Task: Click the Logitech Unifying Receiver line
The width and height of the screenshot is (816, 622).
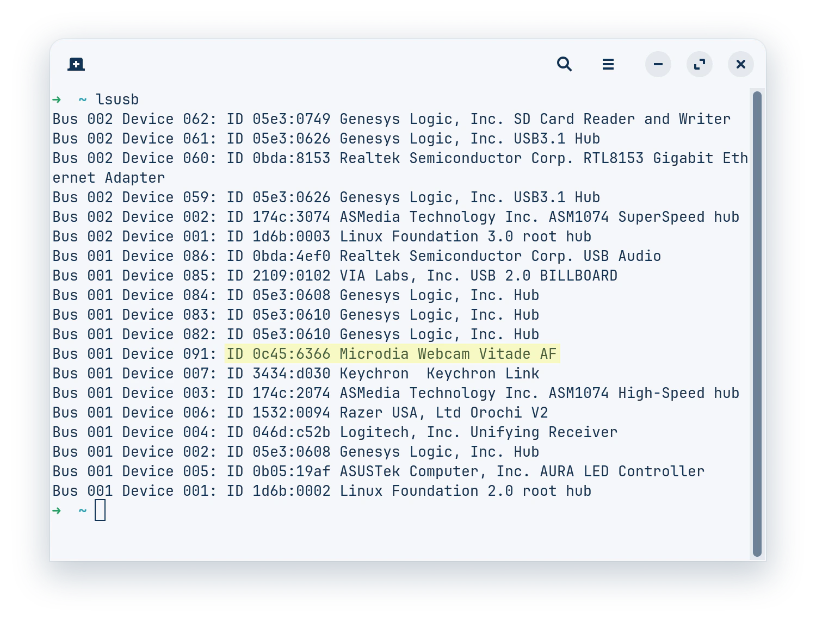Action: click(335, 432)
